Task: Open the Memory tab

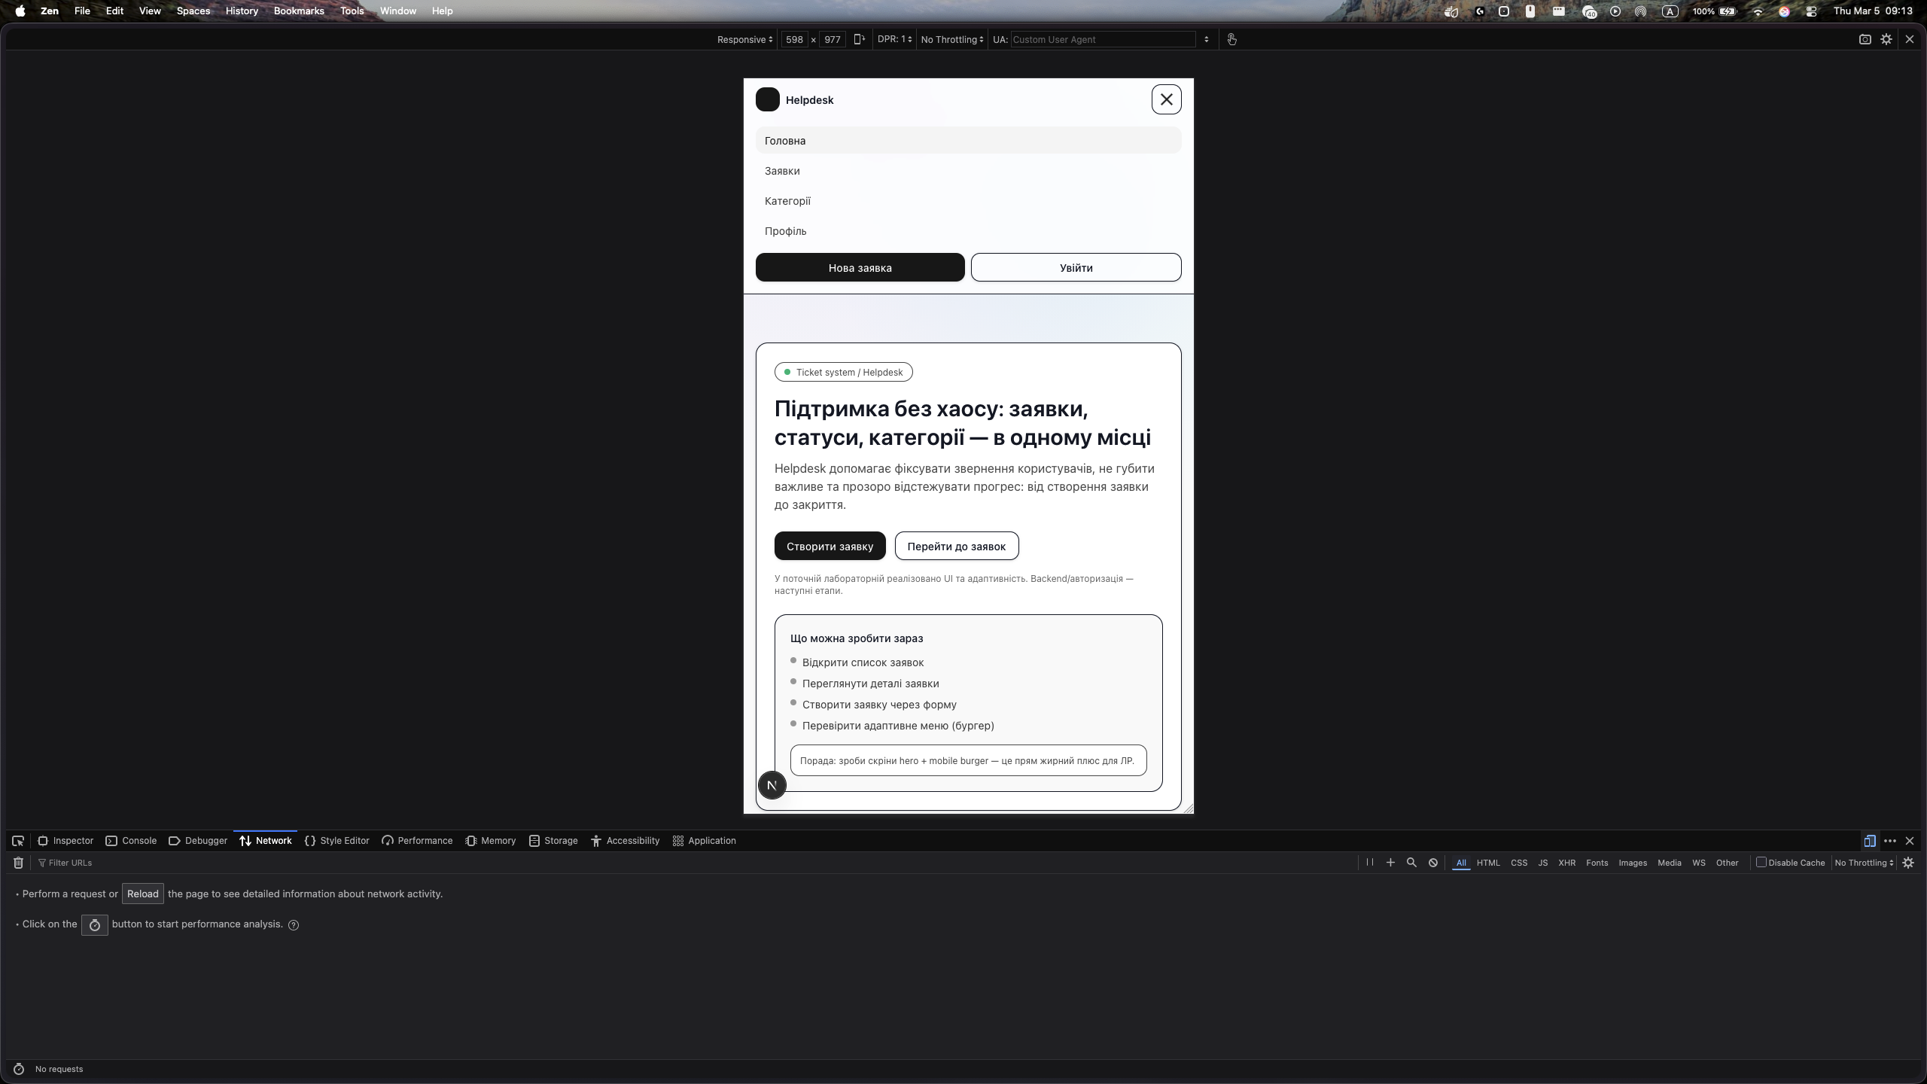Action: click(x=490, y=841)
